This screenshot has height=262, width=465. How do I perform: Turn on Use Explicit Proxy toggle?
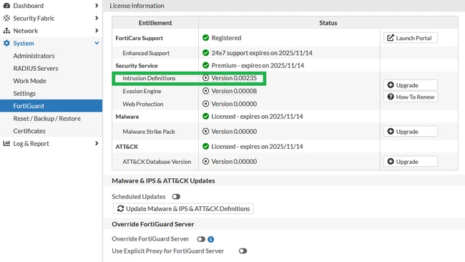243,251
